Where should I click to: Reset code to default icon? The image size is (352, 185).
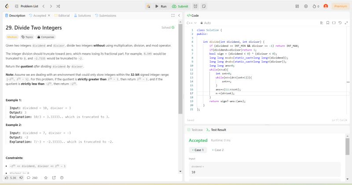pyautogui.click(x=340, y=23)
